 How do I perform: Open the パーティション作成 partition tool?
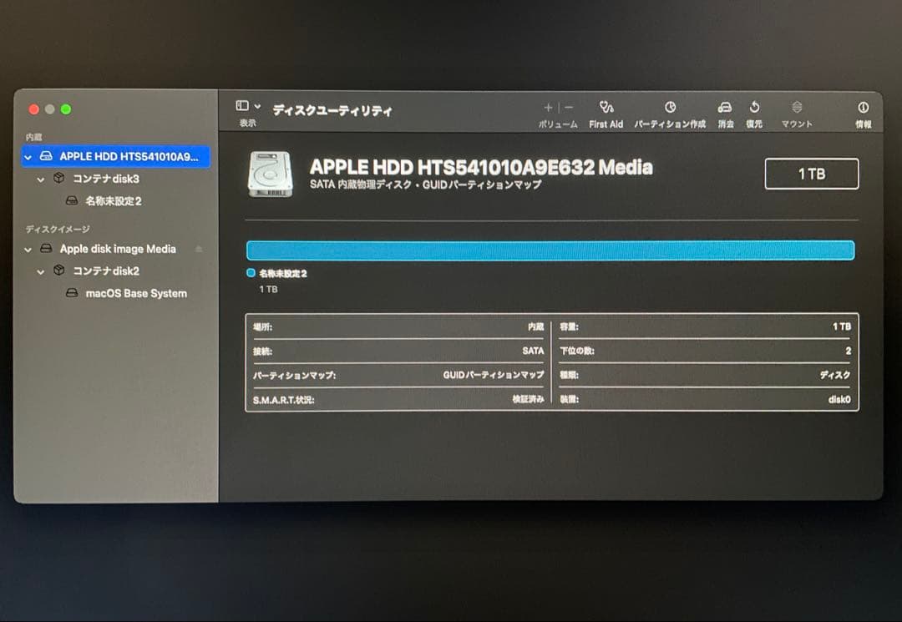[668, 109]
